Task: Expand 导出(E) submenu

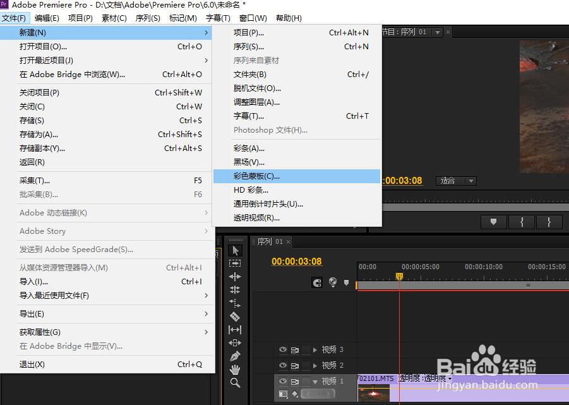Action: point(107,314)
